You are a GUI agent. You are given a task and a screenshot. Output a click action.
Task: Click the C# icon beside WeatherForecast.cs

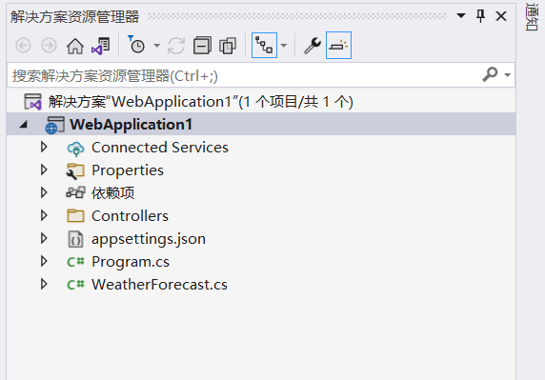[x=75, y=285]
